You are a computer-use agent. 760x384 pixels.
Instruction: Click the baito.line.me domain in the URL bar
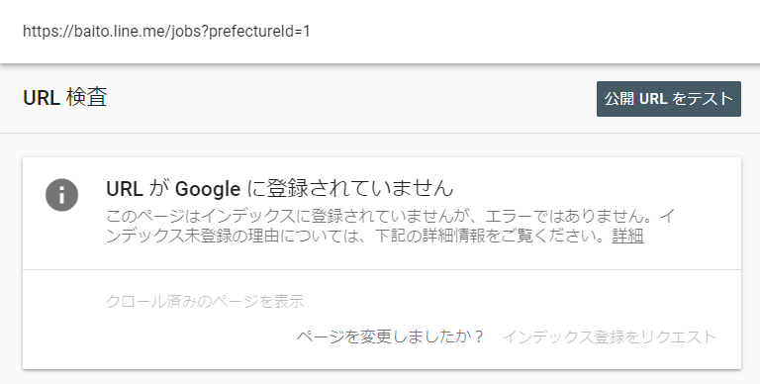[121, 32]
